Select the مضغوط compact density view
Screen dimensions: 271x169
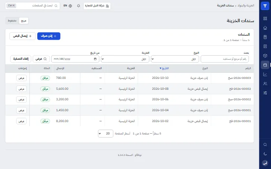tap(12, 21)
